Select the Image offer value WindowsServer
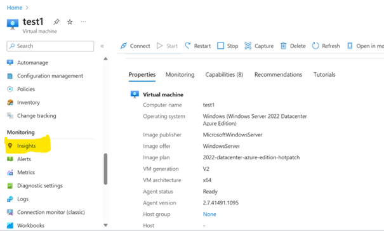384x231 pixels. coord(221,146)
